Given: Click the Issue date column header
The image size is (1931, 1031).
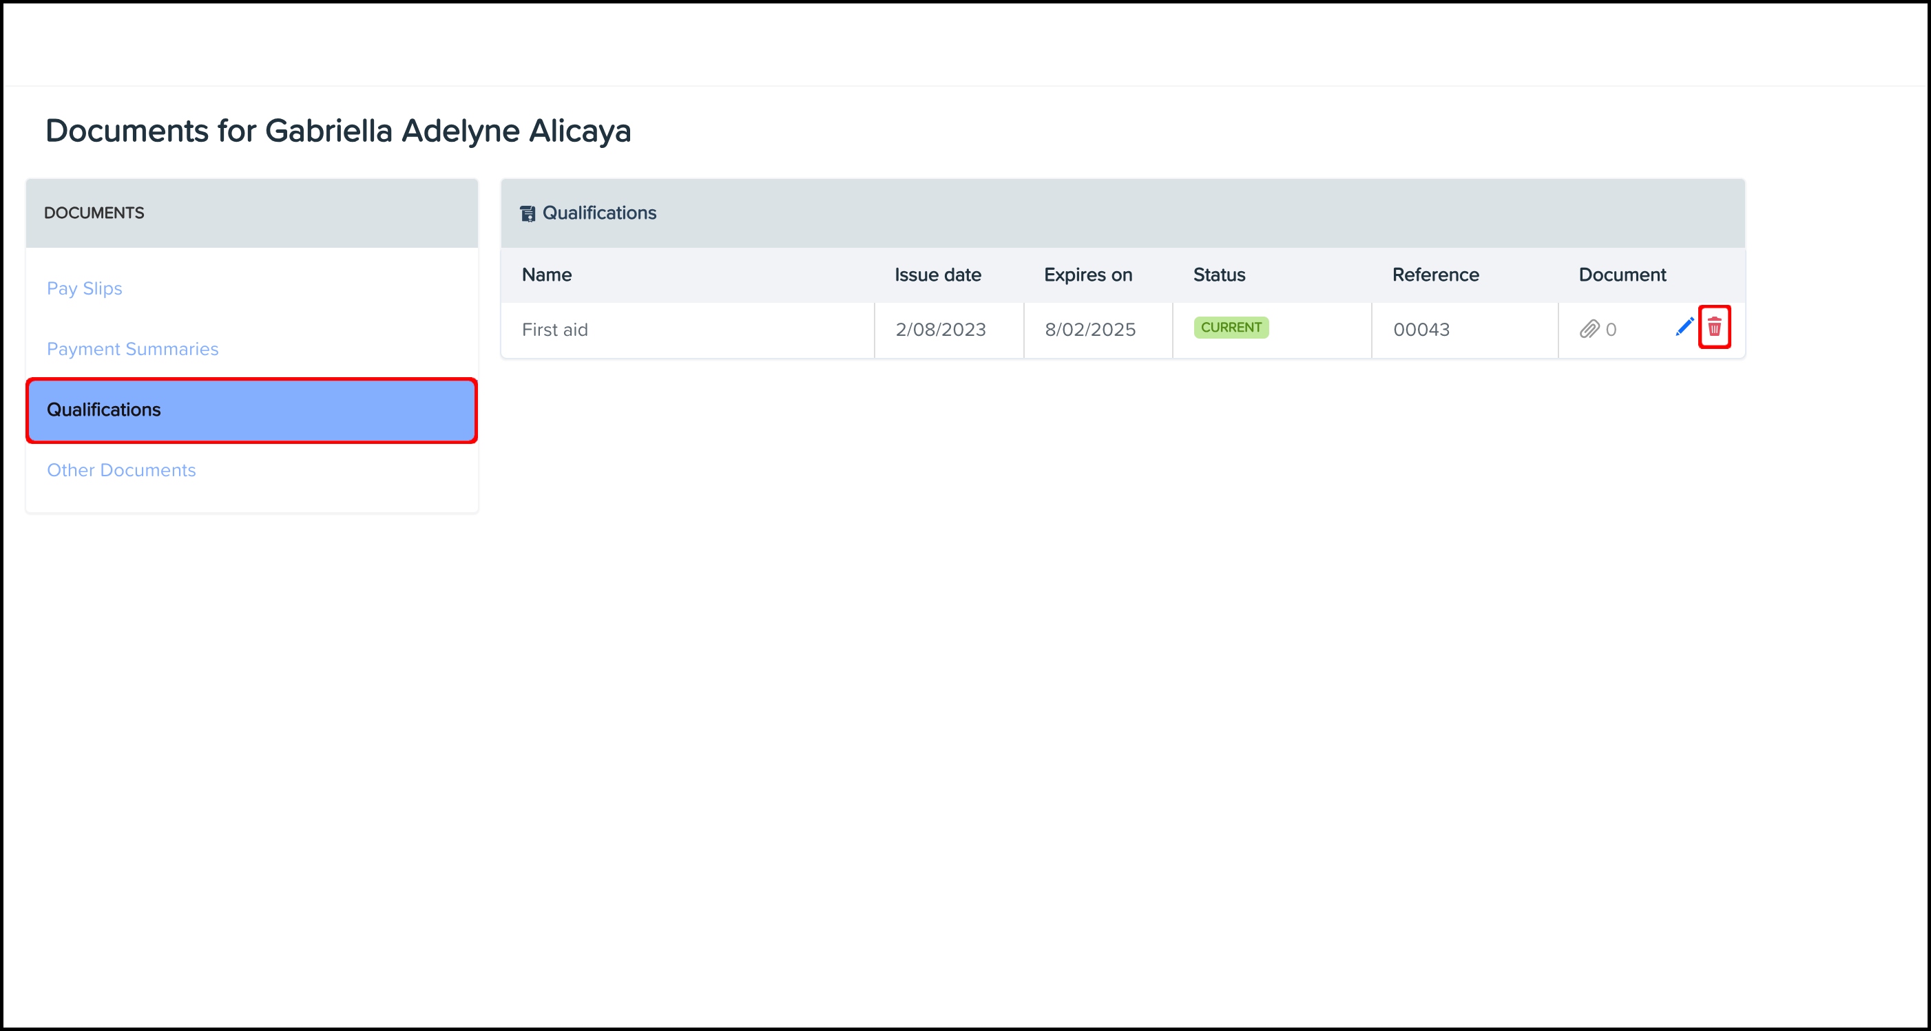Looking at the screenshot, I should coord(937,275).
